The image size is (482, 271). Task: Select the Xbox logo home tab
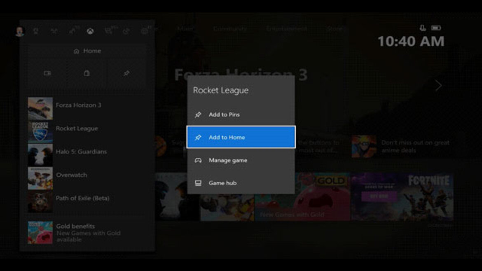[90, 31]
